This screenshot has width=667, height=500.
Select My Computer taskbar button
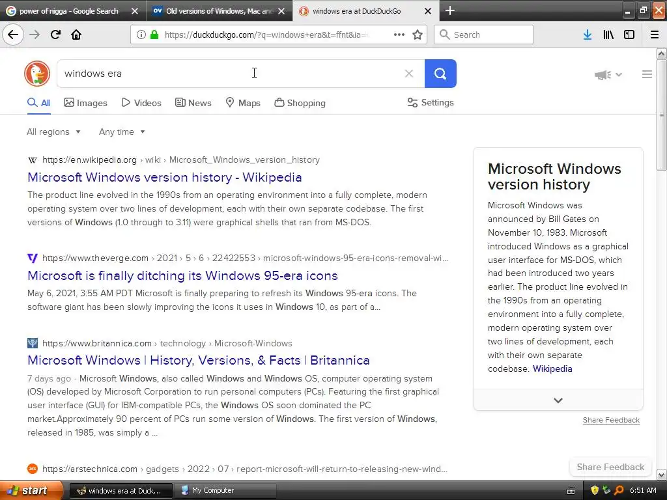225,491
